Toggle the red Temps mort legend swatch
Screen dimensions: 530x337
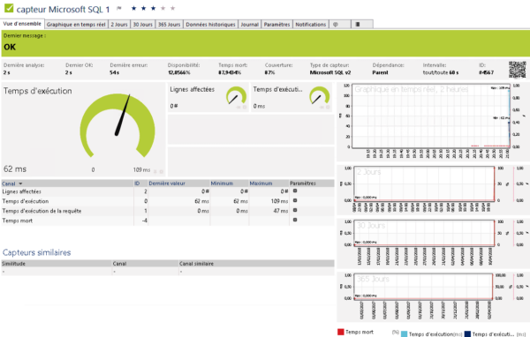(x=341, y=332)
